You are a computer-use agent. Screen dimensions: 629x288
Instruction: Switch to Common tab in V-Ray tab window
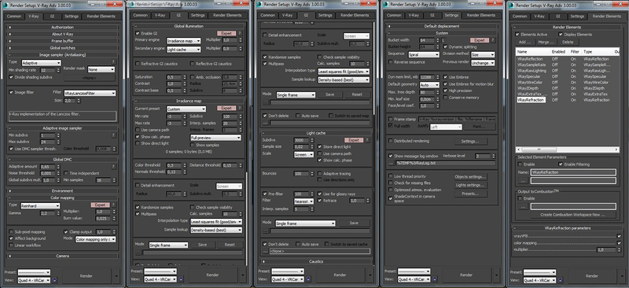15,17
